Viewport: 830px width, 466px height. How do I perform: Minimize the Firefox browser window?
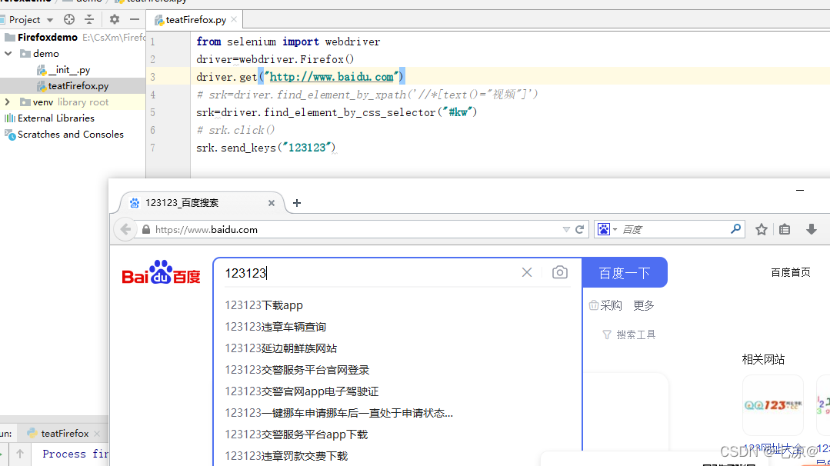800,190
